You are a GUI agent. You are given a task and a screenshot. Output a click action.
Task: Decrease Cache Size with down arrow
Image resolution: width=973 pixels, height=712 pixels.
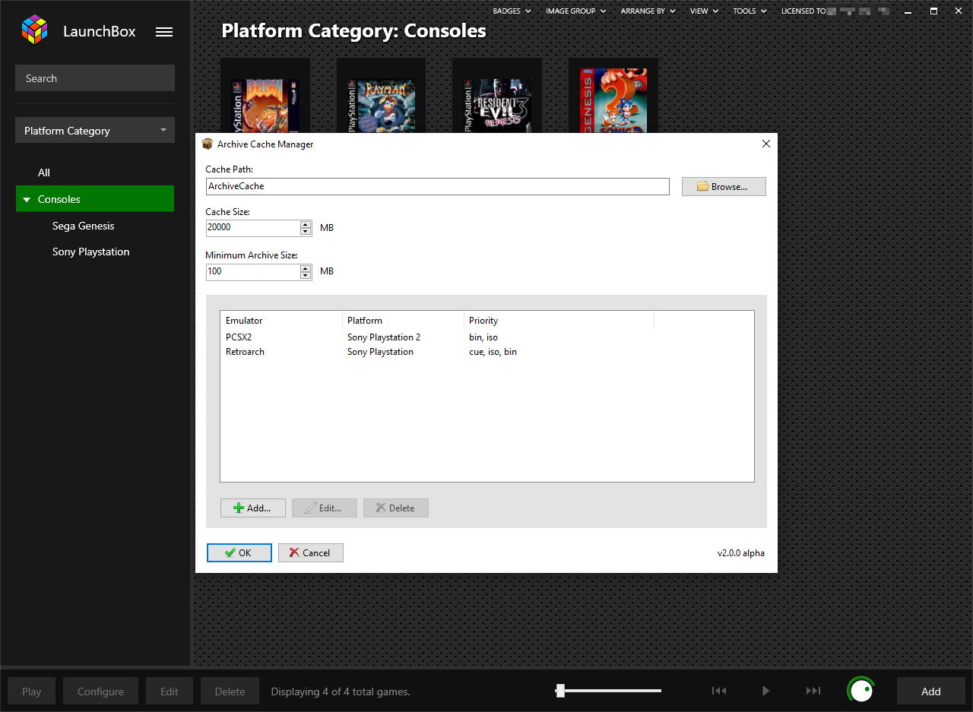click(306, 232)
